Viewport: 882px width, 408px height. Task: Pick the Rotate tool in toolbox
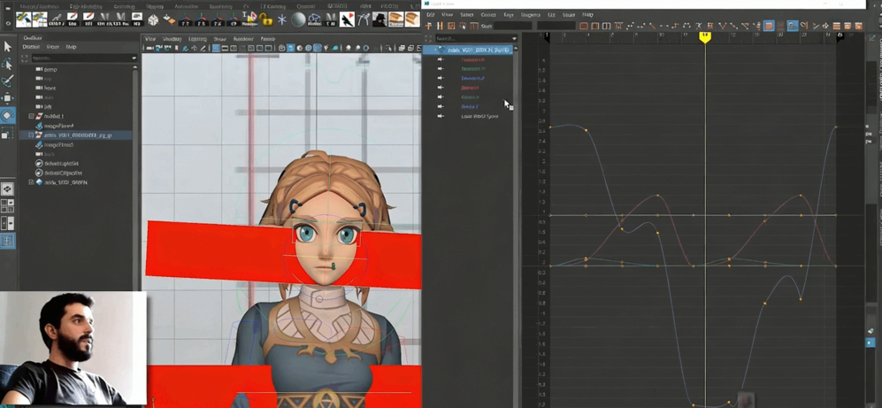(7, 116)
